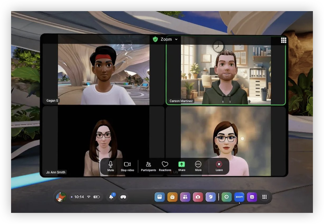Open the purple people app in dock
This screenshot has width=324, height=224.
click(185, 197)
